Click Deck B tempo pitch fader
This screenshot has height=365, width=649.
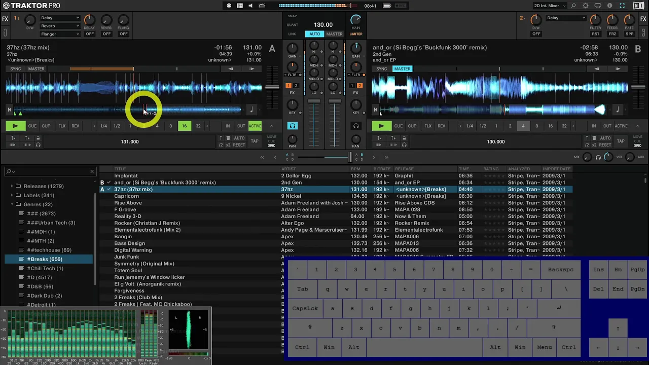point(638,87)
